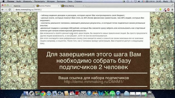Open System Preferences gear in dock
The height and width of the screenshot is (98, 175).
[83, 93]
